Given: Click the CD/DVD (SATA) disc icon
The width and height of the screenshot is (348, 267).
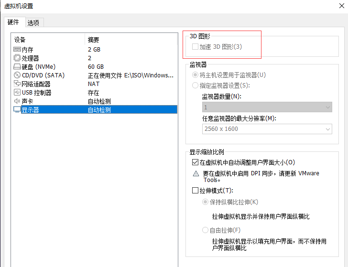Looking at the screenshot, I should click(17, 75).
